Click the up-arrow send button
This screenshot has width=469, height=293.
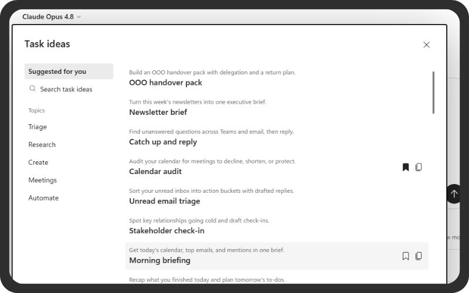coord(454,194)
